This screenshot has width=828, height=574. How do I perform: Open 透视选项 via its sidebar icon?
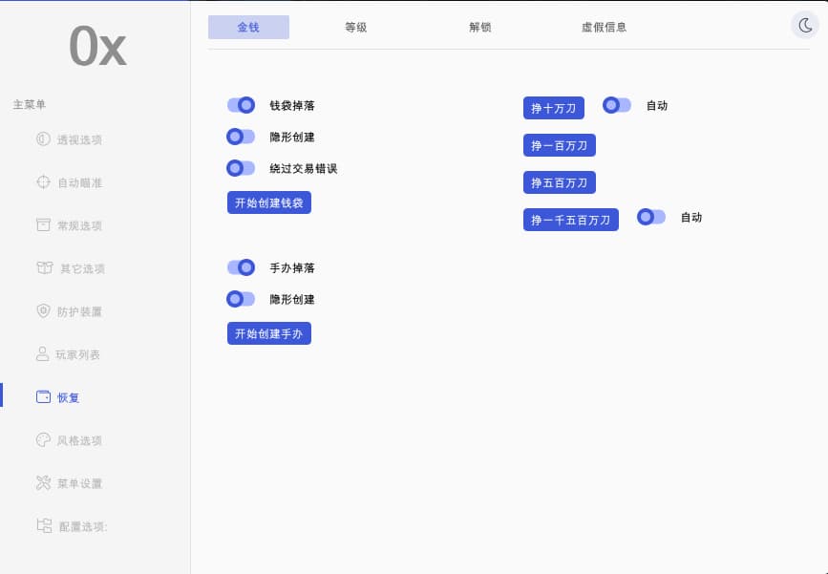click(x=43, y=138)
